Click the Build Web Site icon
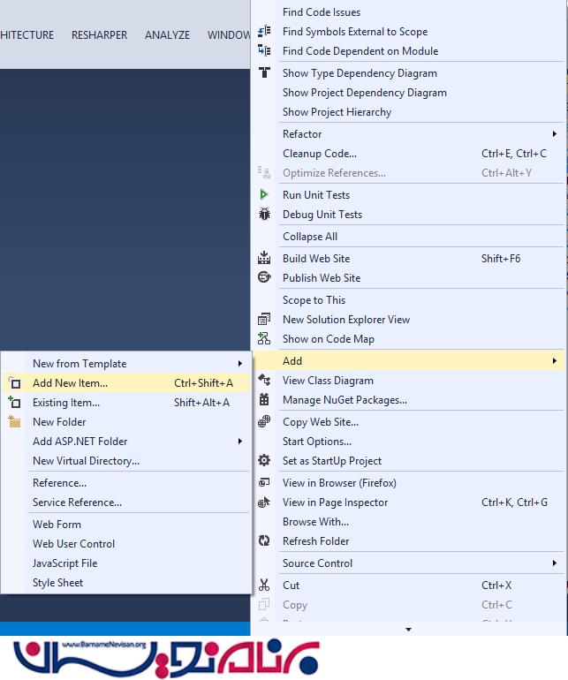The image size is (568, 680). point(263,259)
